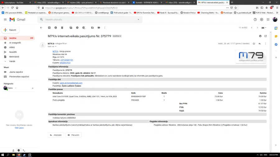Open Gmail main menu hamburger icon

5,20
